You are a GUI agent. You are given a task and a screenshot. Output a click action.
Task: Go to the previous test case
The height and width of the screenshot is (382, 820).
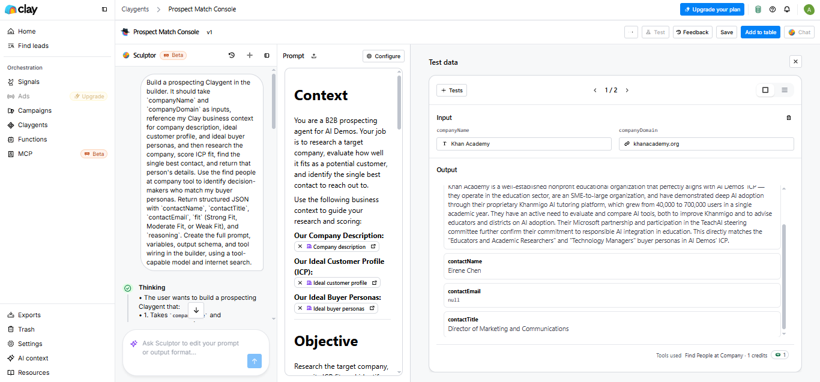(595, 90)
